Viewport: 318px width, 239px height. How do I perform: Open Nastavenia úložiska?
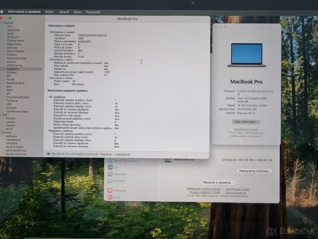[255, 171]
